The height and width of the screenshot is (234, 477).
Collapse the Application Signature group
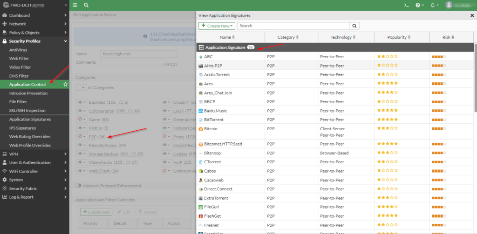click(201, 47)
